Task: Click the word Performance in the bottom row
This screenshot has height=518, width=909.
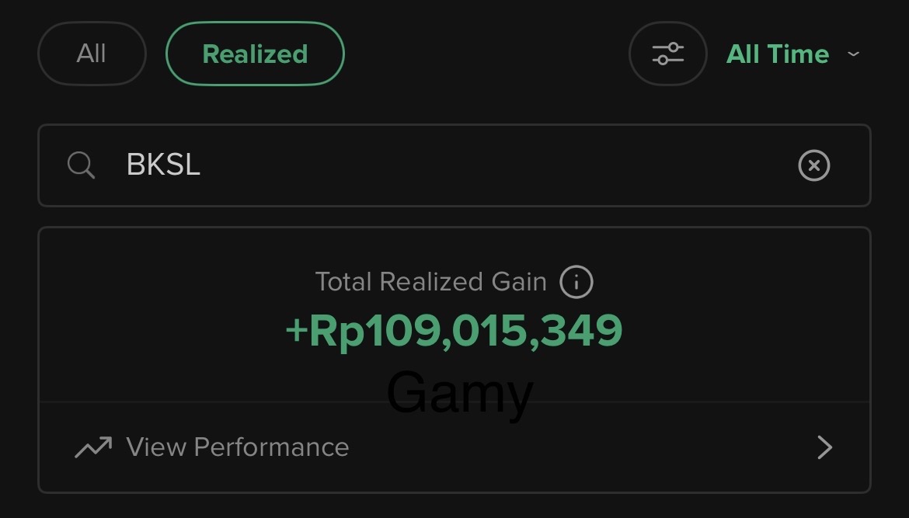Action: [x=271, y=447]
